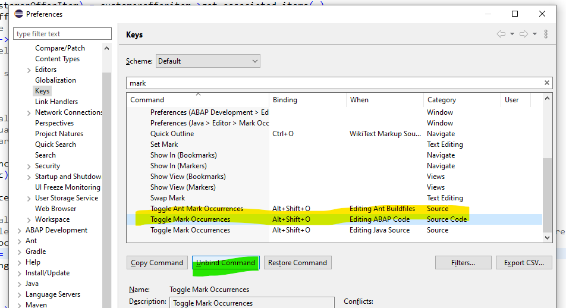Expand the Editors tree node
The image size is (566, 308).
point(29,70)
